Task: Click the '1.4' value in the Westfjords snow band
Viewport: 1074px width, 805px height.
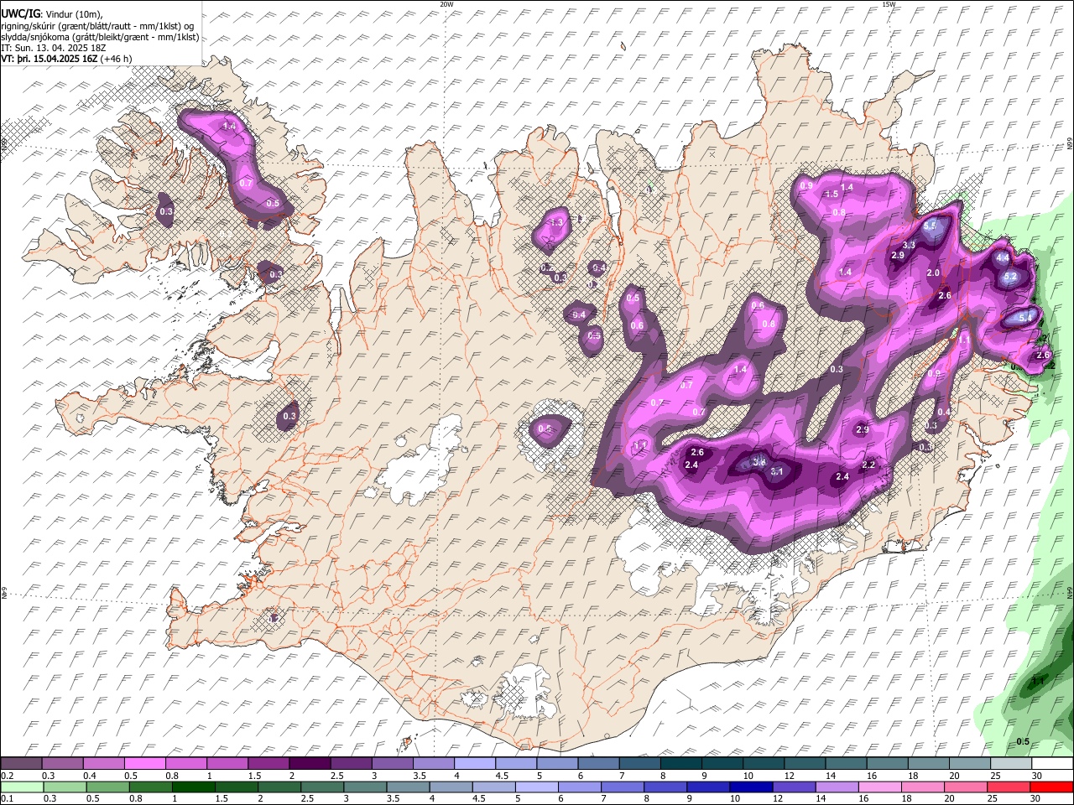Action: (x=230, y=126)
